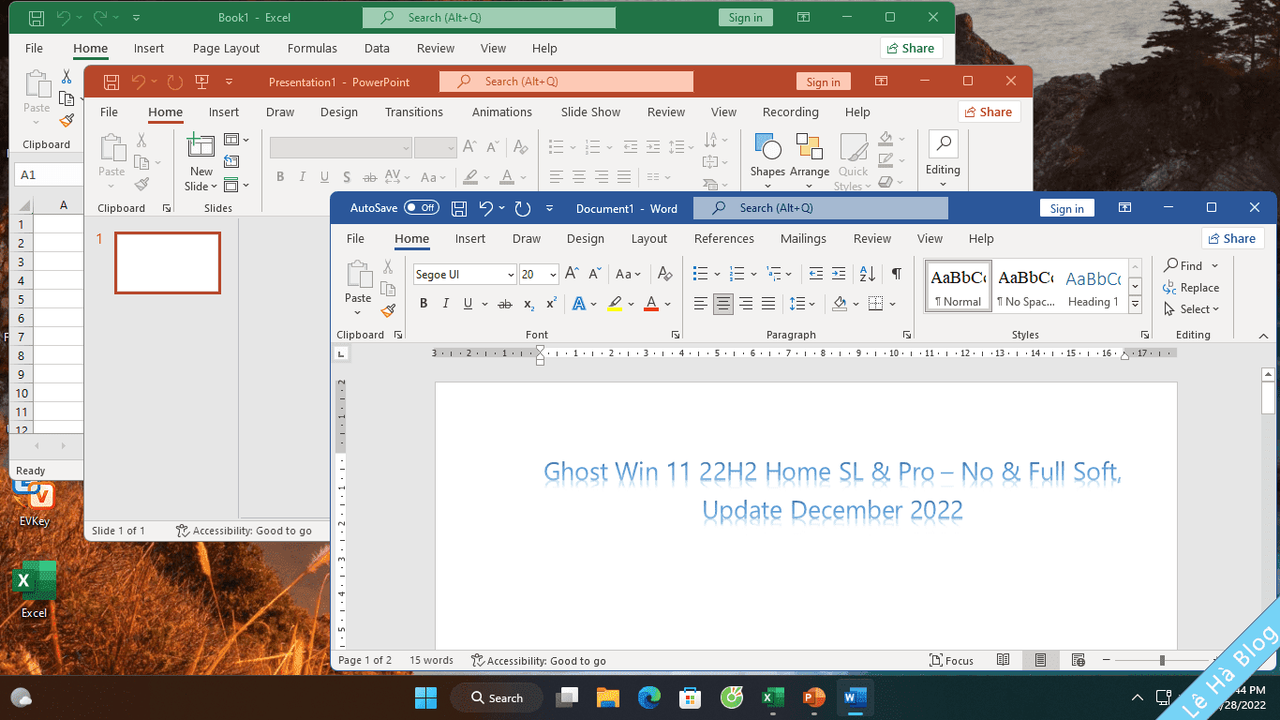Click Present from beginning icon in PowerPoint title bar

(x=201, y=82)
